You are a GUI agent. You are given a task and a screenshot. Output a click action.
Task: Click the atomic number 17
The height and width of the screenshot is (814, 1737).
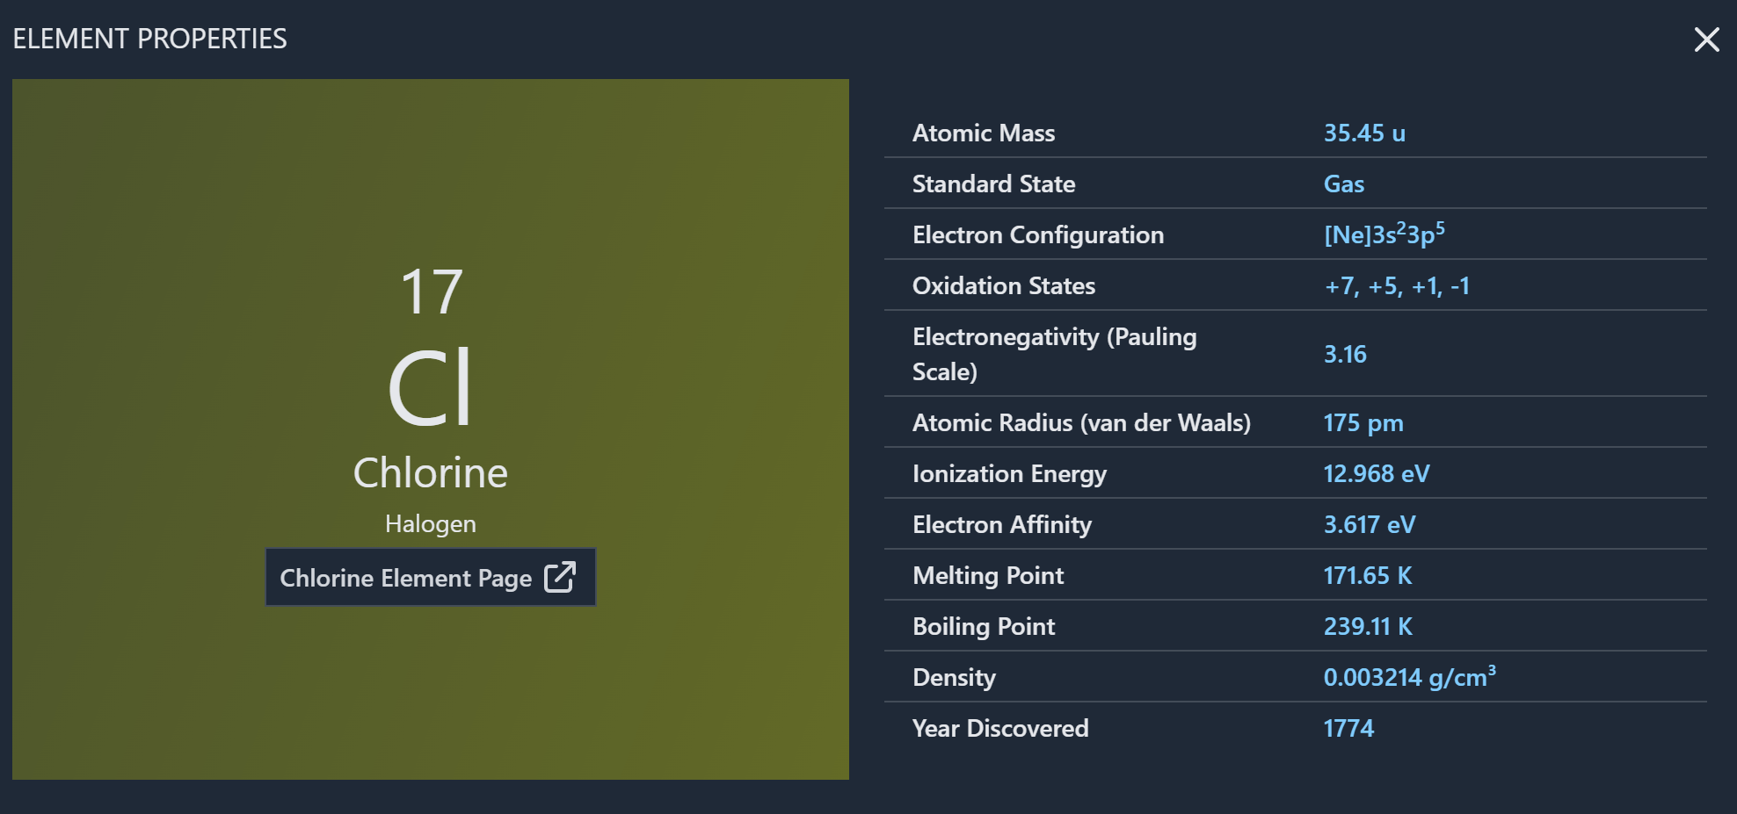431,292
